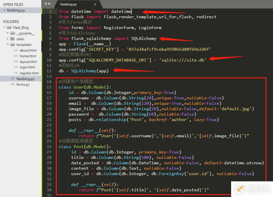Click the SECRET_KEY value string
273x197 pixels.
click(x=169, y=49)
